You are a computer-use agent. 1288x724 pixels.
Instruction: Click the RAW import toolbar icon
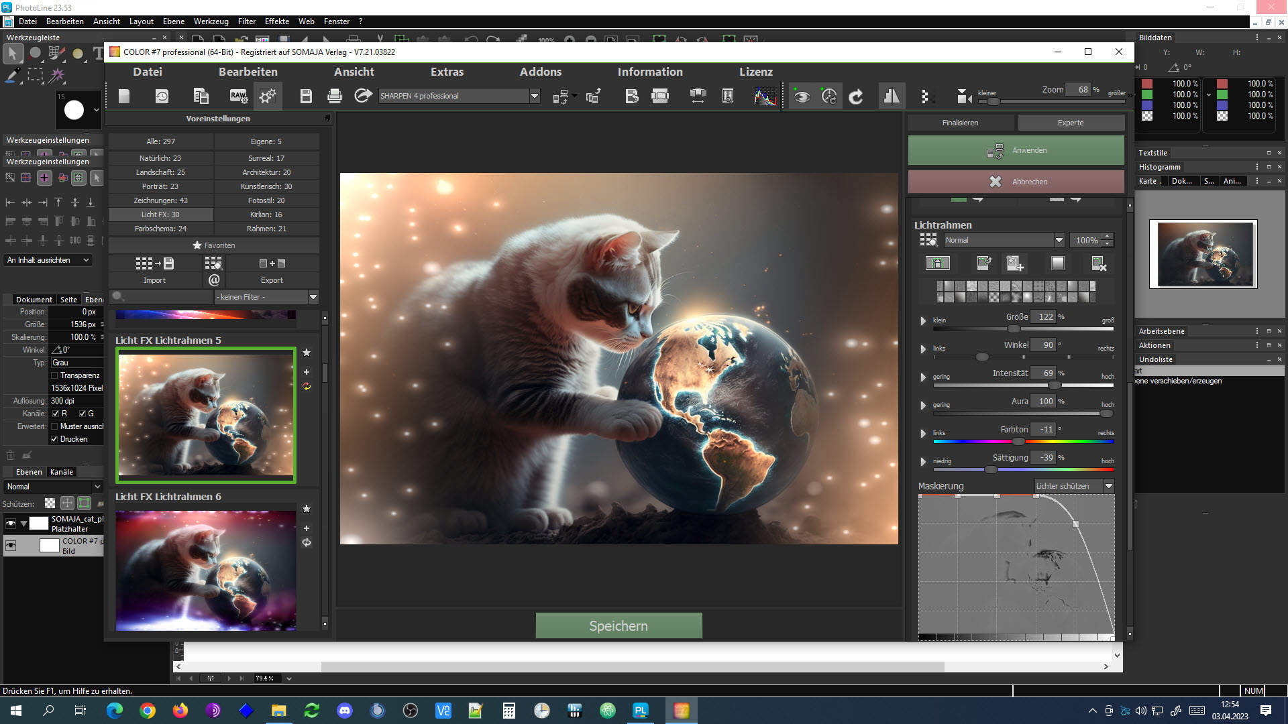point(238,96)
